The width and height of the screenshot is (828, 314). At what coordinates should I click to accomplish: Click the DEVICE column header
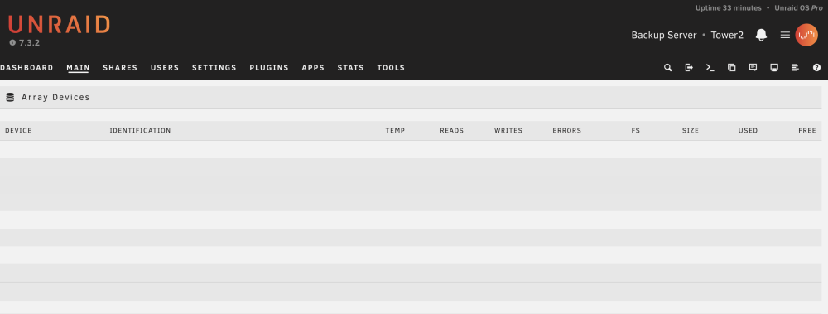pyautogui.click(x=18, y=131)
